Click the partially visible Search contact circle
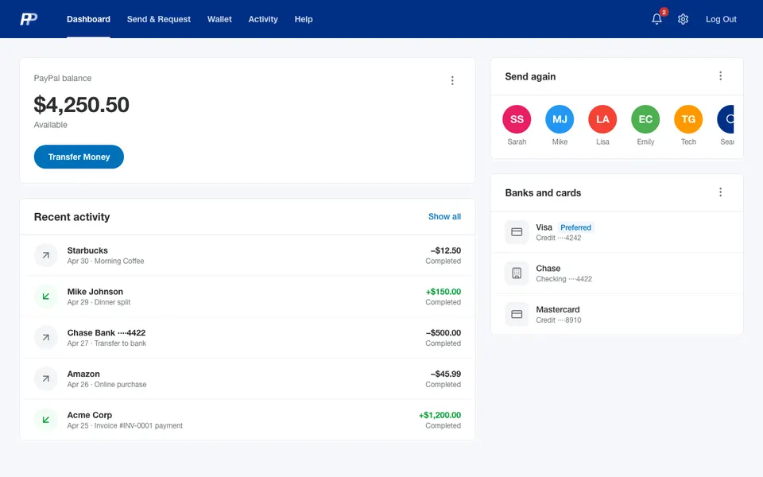Viewport: 763px width, 477px height. coord(726,119)
